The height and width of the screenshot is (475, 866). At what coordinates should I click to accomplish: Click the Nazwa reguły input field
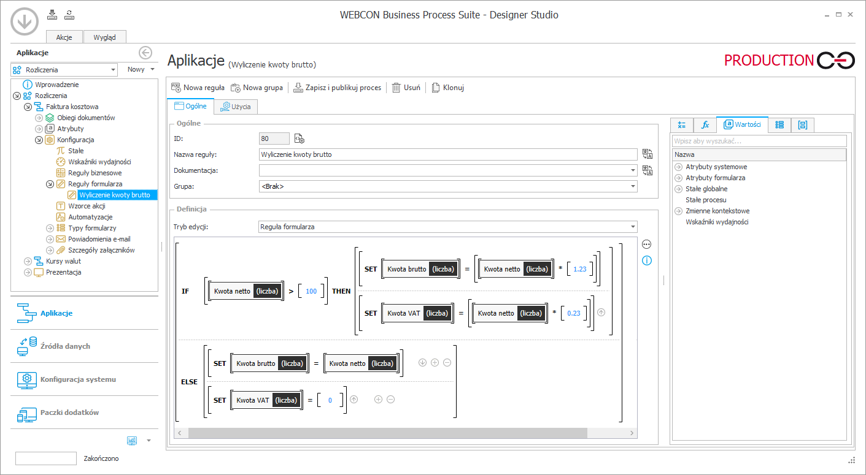point(448,154)
